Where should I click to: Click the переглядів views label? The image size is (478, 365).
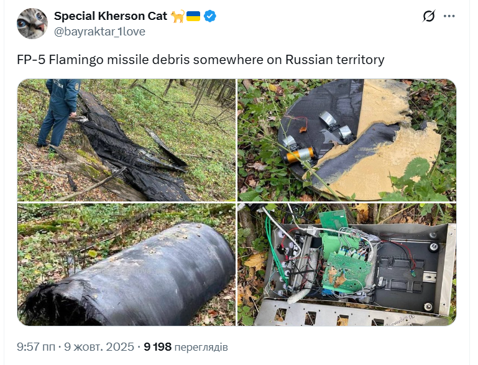201,348
